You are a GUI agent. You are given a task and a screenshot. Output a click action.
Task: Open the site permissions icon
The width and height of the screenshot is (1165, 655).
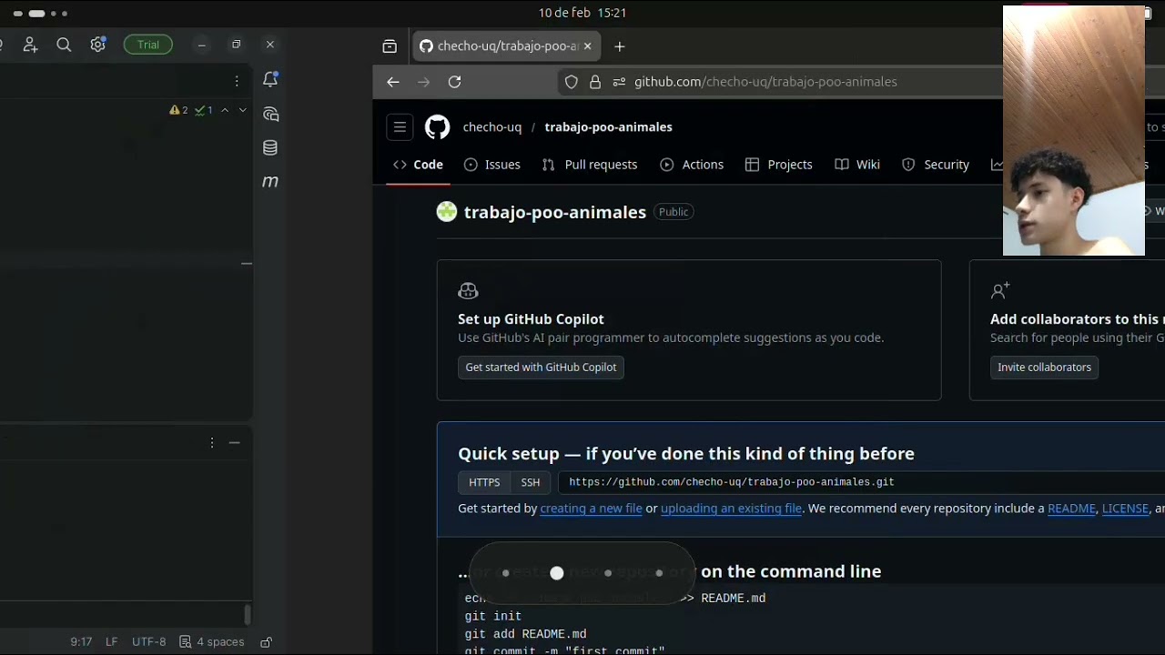(x=619, y=82)
